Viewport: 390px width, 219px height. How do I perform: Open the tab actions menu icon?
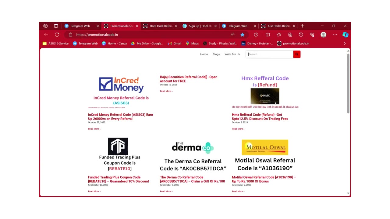pos(56,26)
